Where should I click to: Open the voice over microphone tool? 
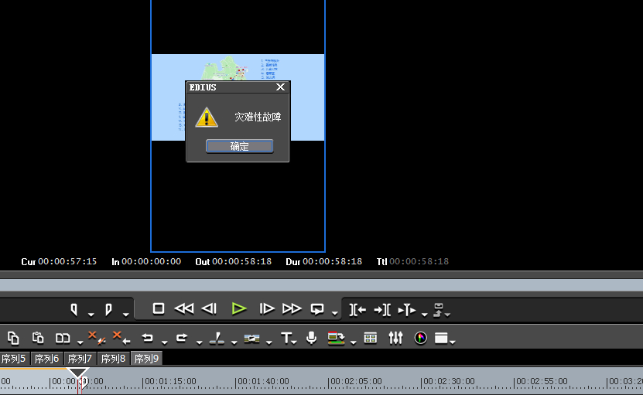tap(311, 338)
